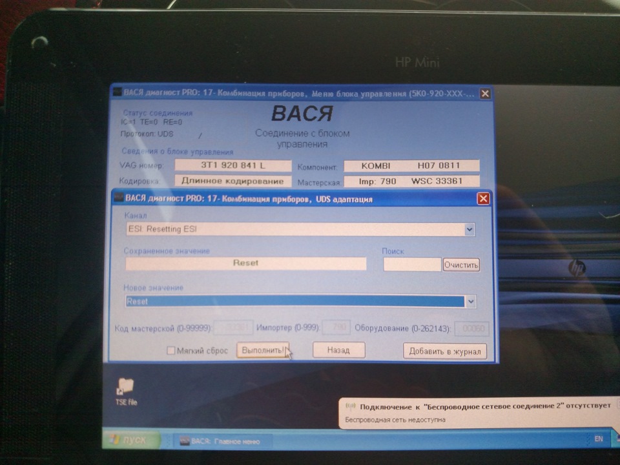Click Добавить в журнал button

point(444,351)
